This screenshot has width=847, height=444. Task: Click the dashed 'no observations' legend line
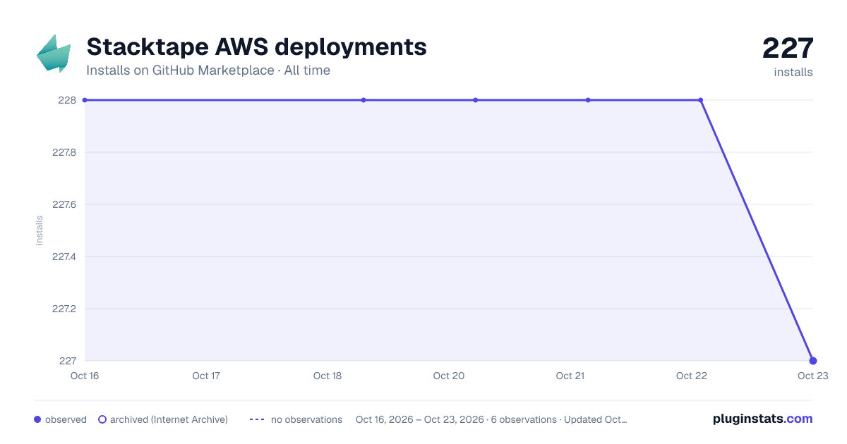tap(257, 419)
